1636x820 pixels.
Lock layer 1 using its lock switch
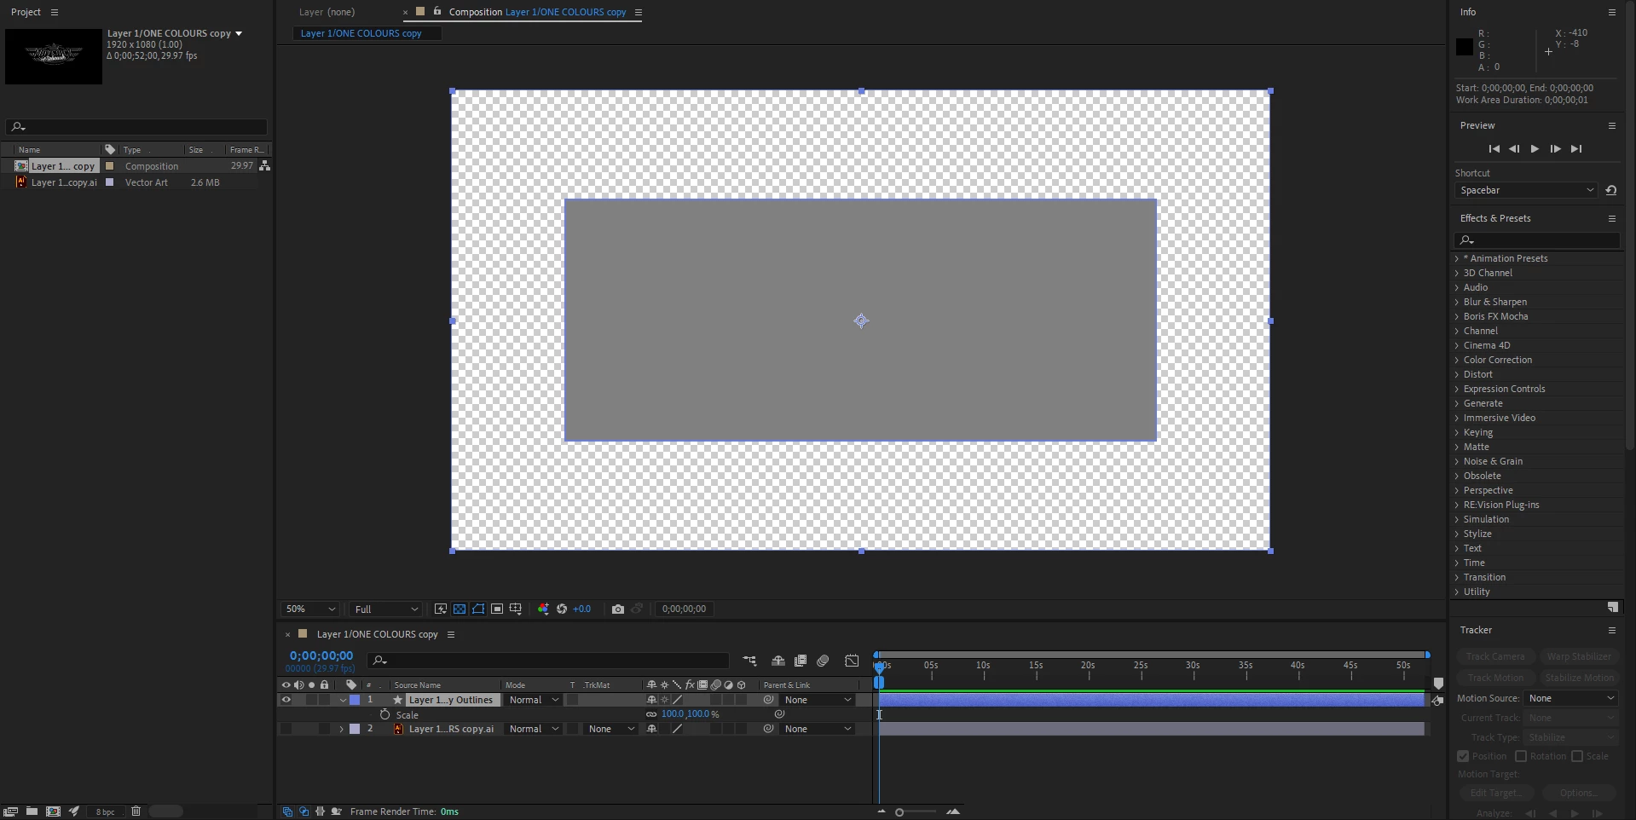click(x=324, y=700)
